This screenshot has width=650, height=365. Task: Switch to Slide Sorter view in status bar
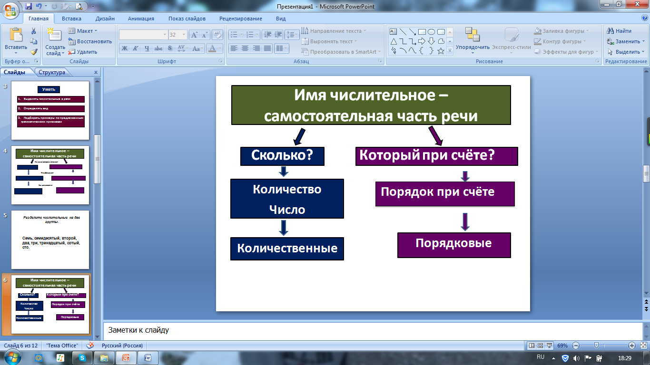coord(541,346)
